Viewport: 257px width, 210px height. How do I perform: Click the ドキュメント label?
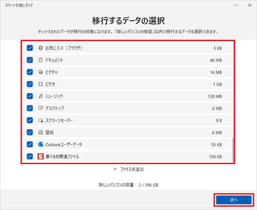(54, 60)
